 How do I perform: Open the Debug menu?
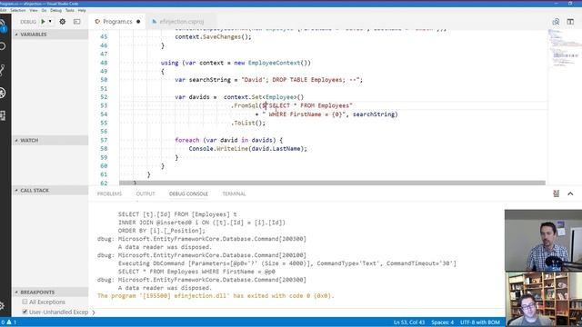pos(55,10)
